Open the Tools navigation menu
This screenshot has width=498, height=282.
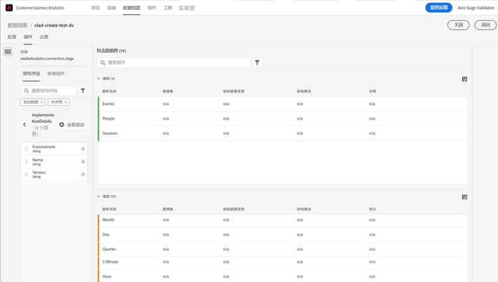(168, 8)
